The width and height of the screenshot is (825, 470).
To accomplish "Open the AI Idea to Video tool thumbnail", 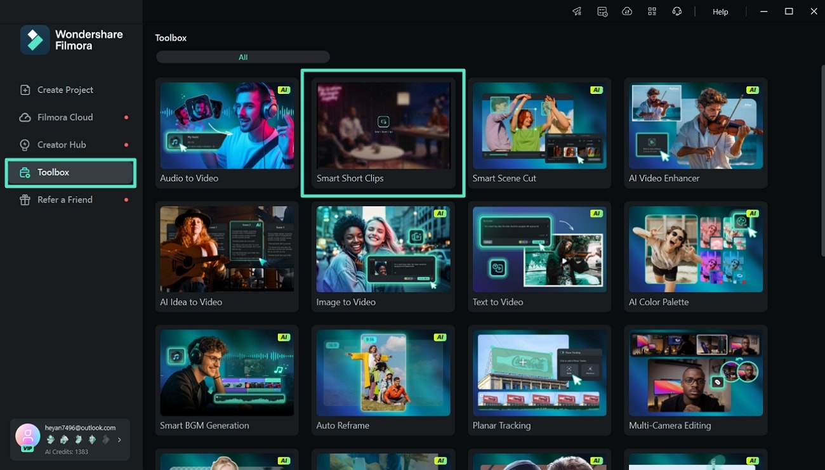I will (x=227, y=249).
